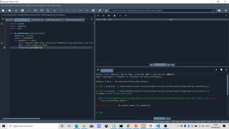Viewport: 229px width, 129px height.
Task: Open the File menu
Action: tap(2, 6)
